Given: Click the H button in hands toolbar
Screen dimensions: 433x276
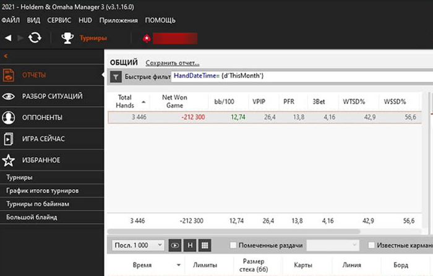Looking at the screenshot, I should (191, 245).
